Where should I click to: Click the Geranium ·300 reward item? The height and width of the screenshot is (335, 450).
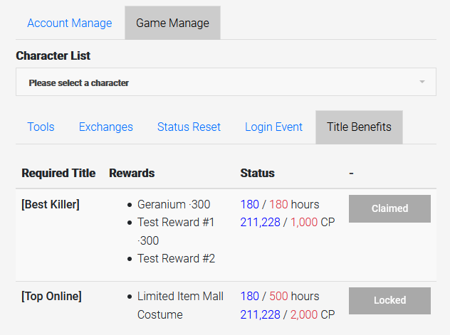click(x=173, y=205)
